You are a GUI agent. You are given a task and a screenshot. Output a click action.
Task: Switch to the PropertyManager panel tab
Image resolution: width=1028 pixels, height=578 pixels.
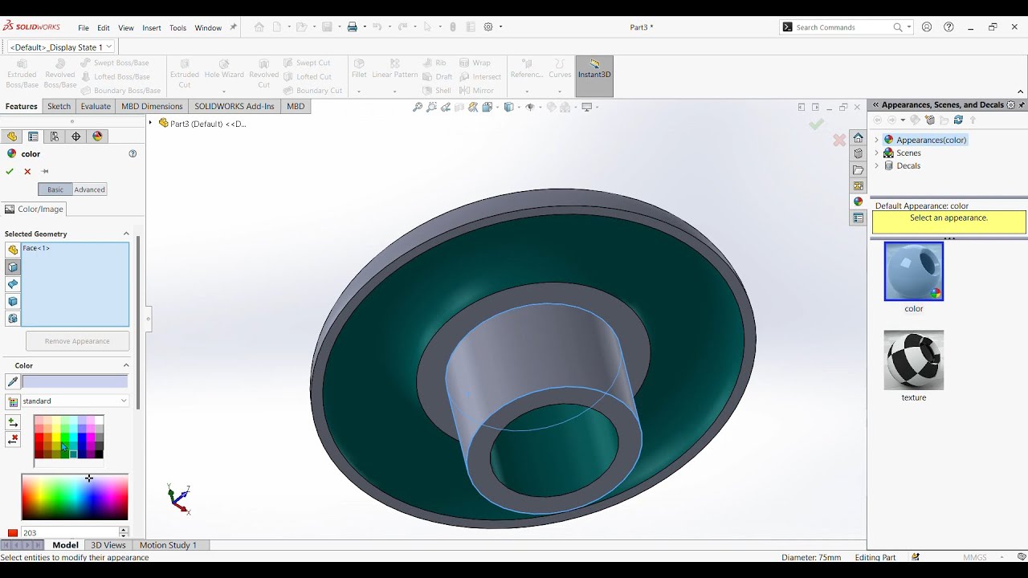point(33,136)
